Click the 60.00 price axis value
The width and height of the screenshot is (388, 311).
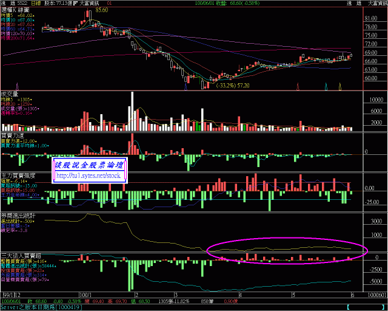coord(371,78)
